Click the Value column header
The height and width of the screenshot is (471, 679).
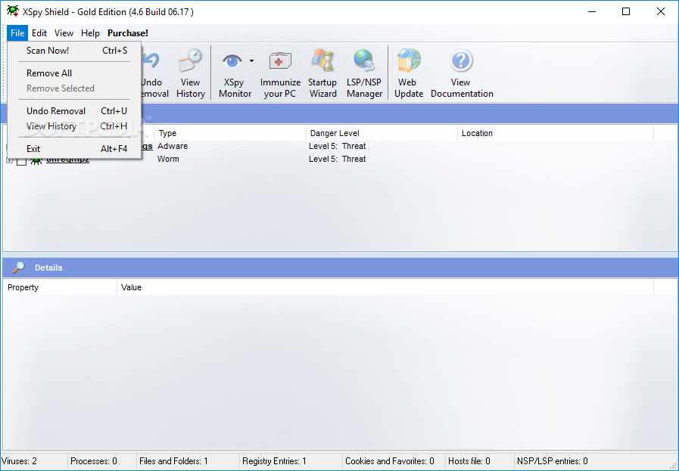[x=385, y=287]
